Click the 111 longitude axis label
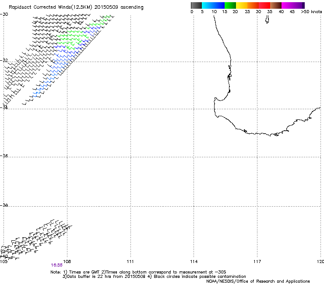This screenshot has height=284, width=324. 130,262
